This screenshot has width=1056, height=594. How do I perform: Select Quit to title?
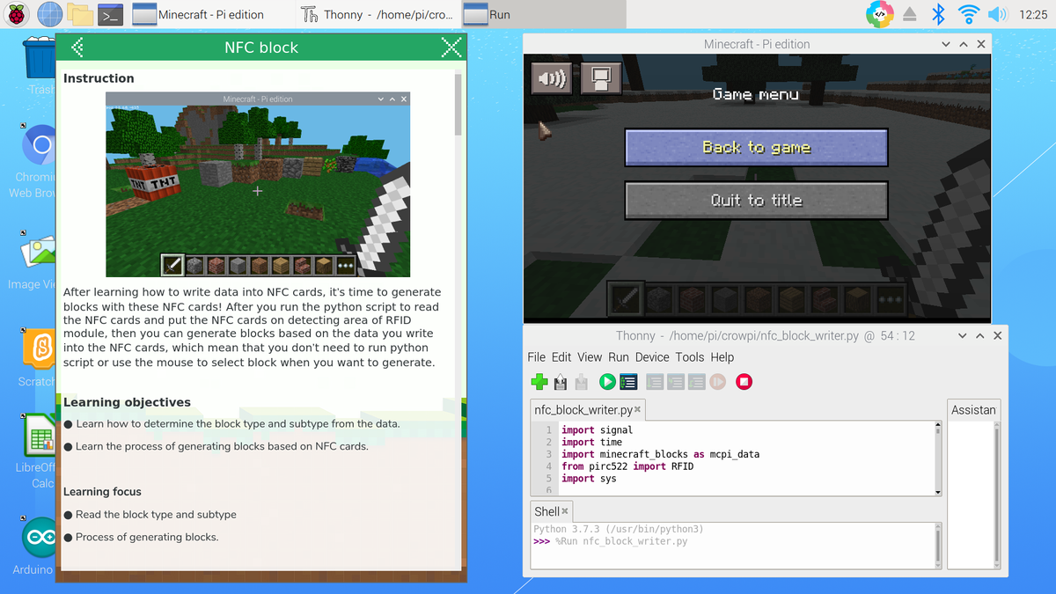[x=755, y=200]
